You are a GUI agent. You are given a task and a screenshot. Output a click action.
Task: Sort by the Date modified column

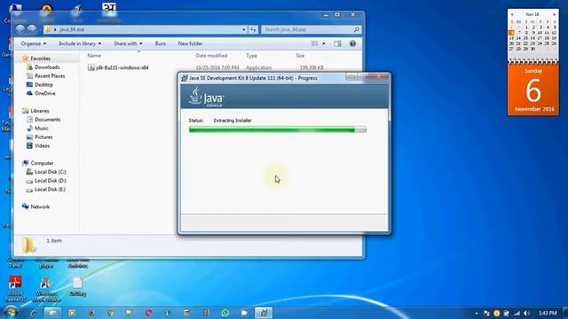coord(211,56)
